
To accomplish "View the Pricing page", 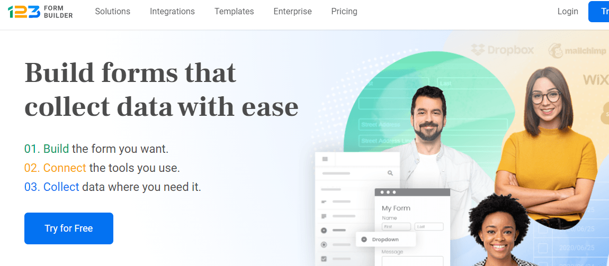I will (344, 11).
